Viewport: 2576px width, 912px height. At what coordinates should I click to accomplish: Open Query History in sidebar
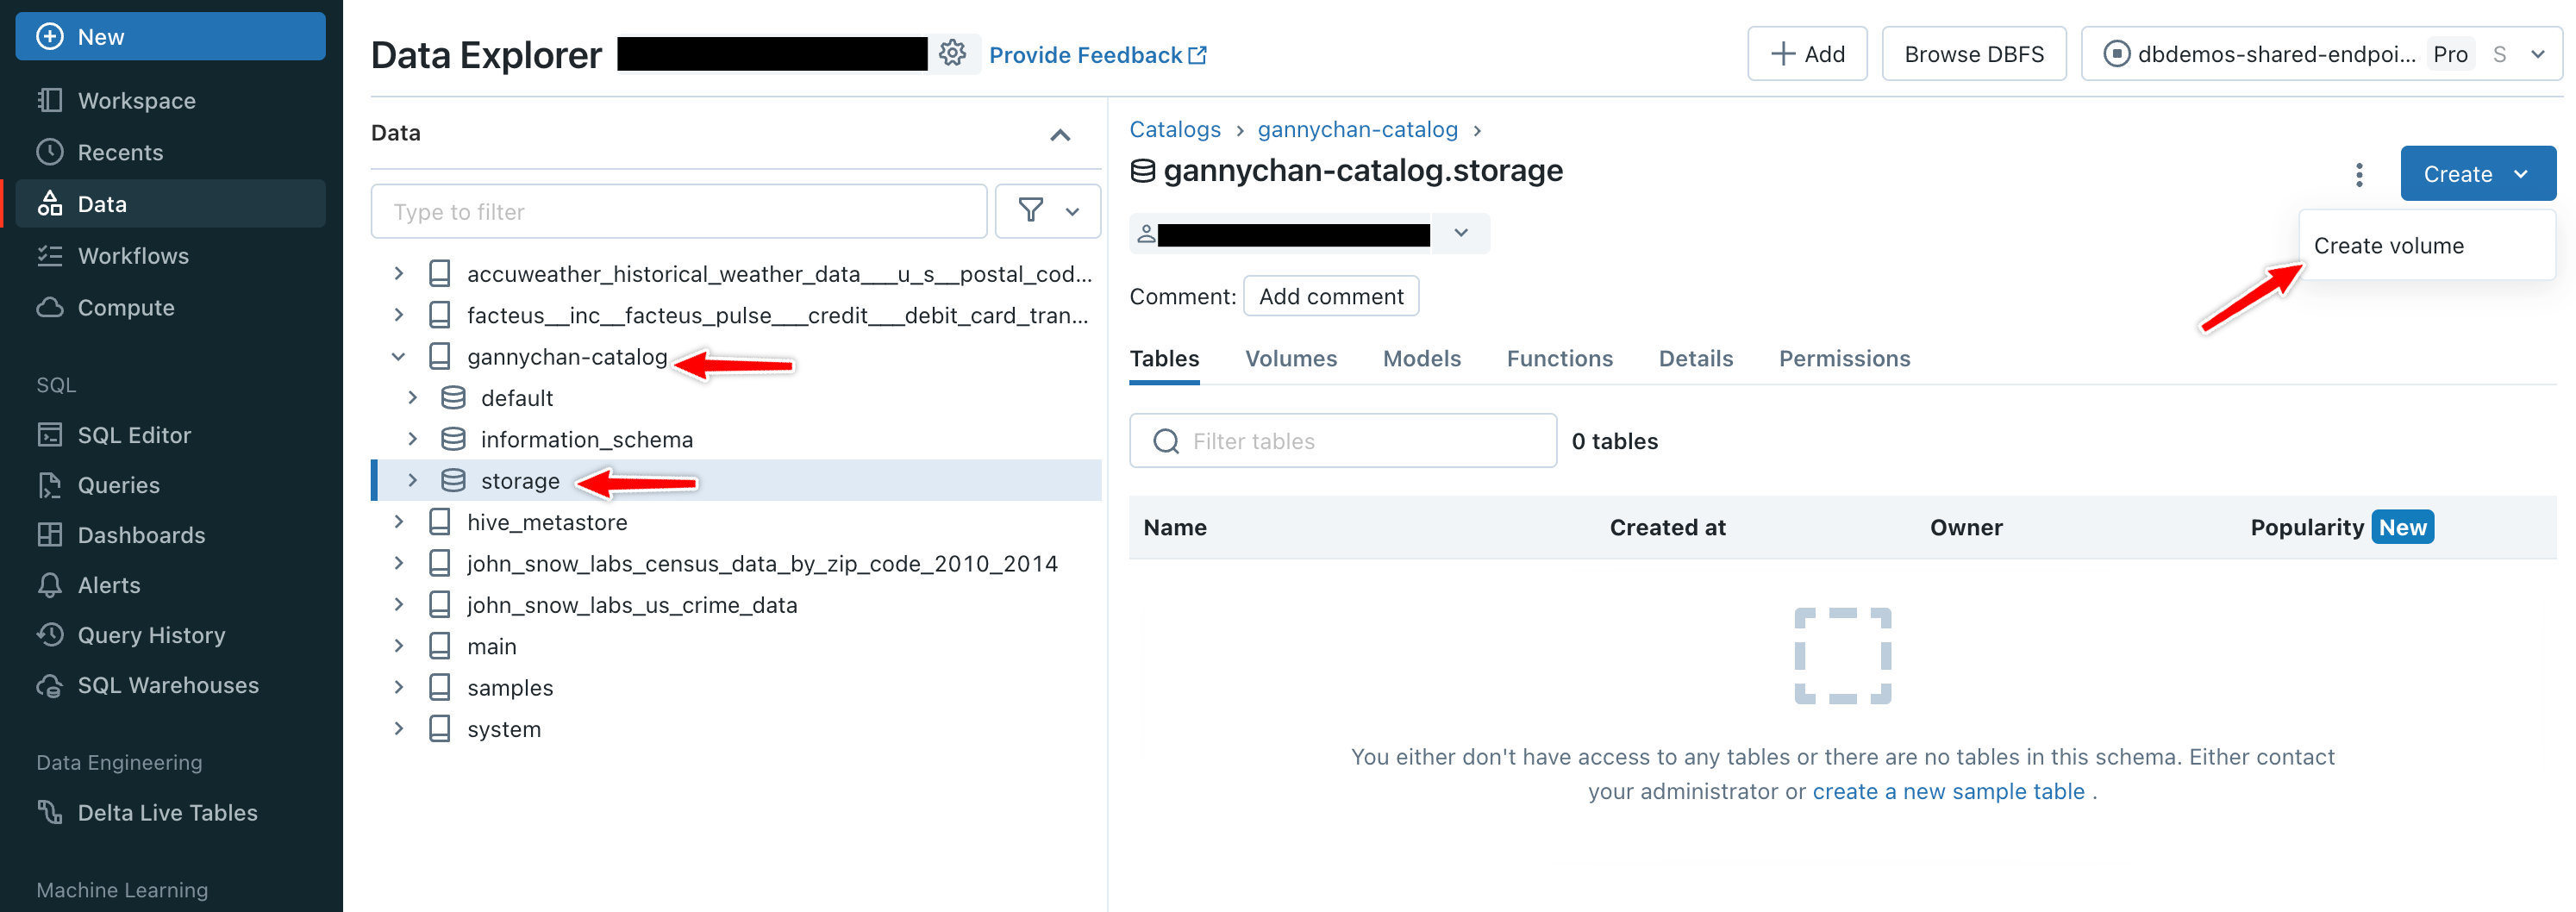pyautogui.click(x=151, y=635)
